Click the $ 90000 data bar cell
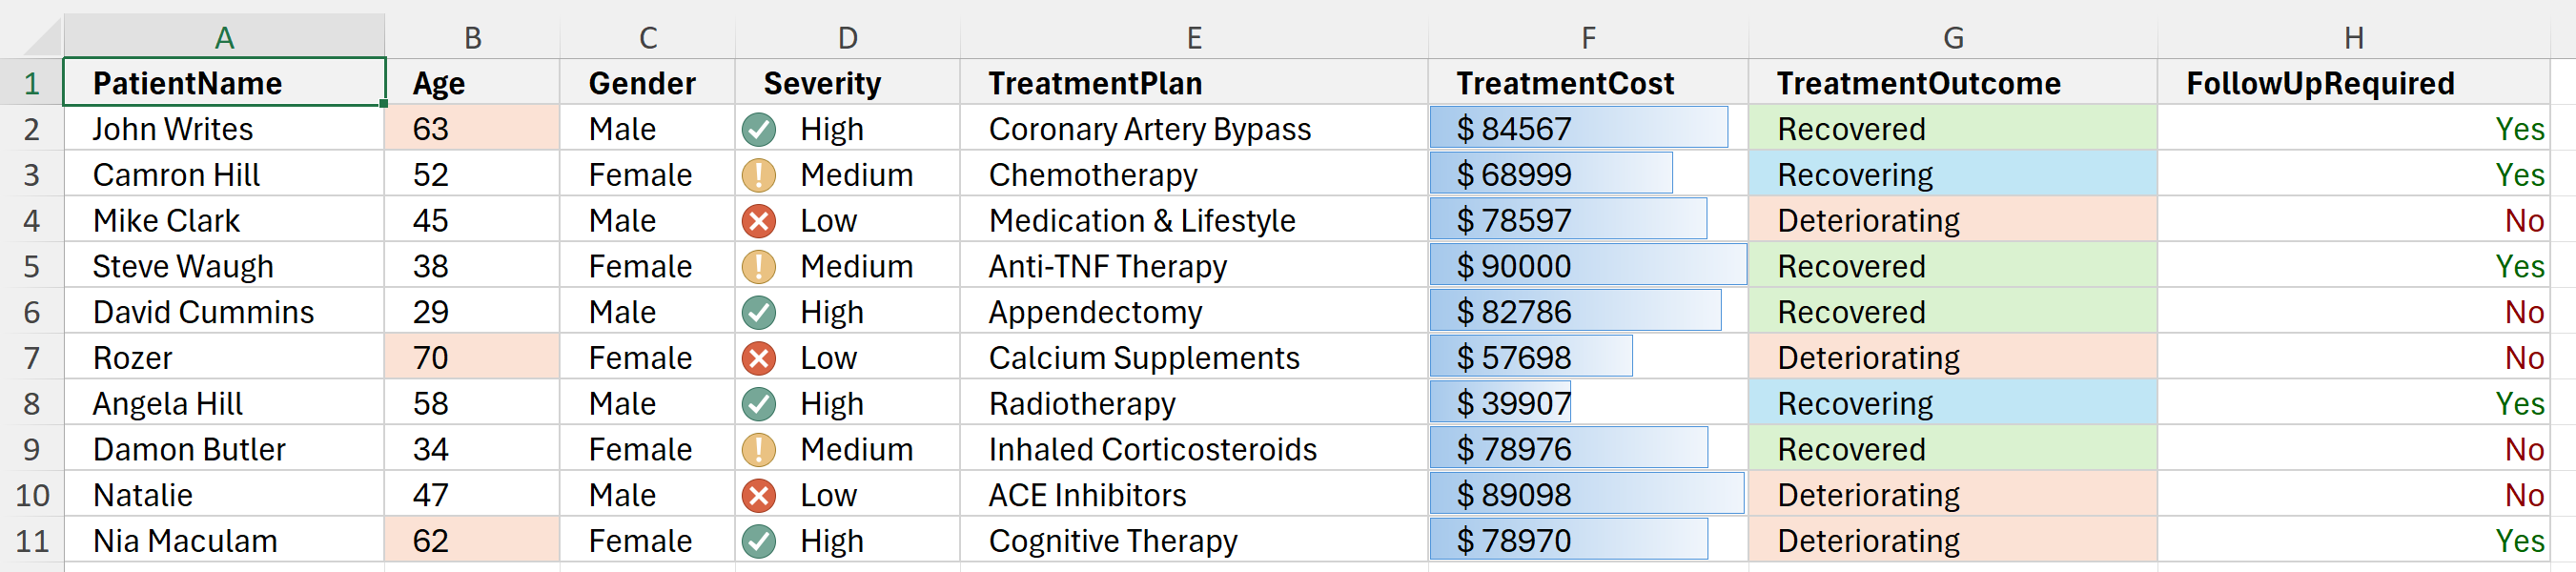Screen dimensions: 2576x572 (x=1588, y=266)
